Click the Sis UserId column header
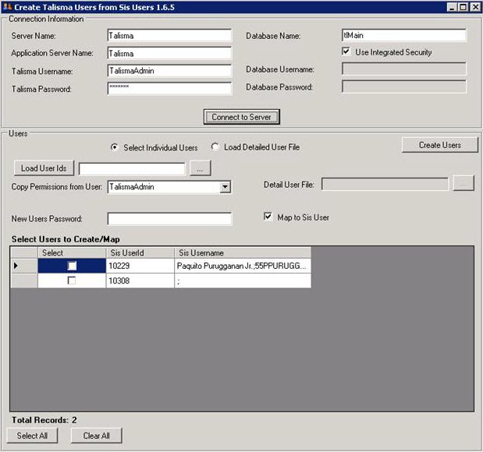Screen dimensions: 483x452 pyautogui.click(x=140, y=252)
